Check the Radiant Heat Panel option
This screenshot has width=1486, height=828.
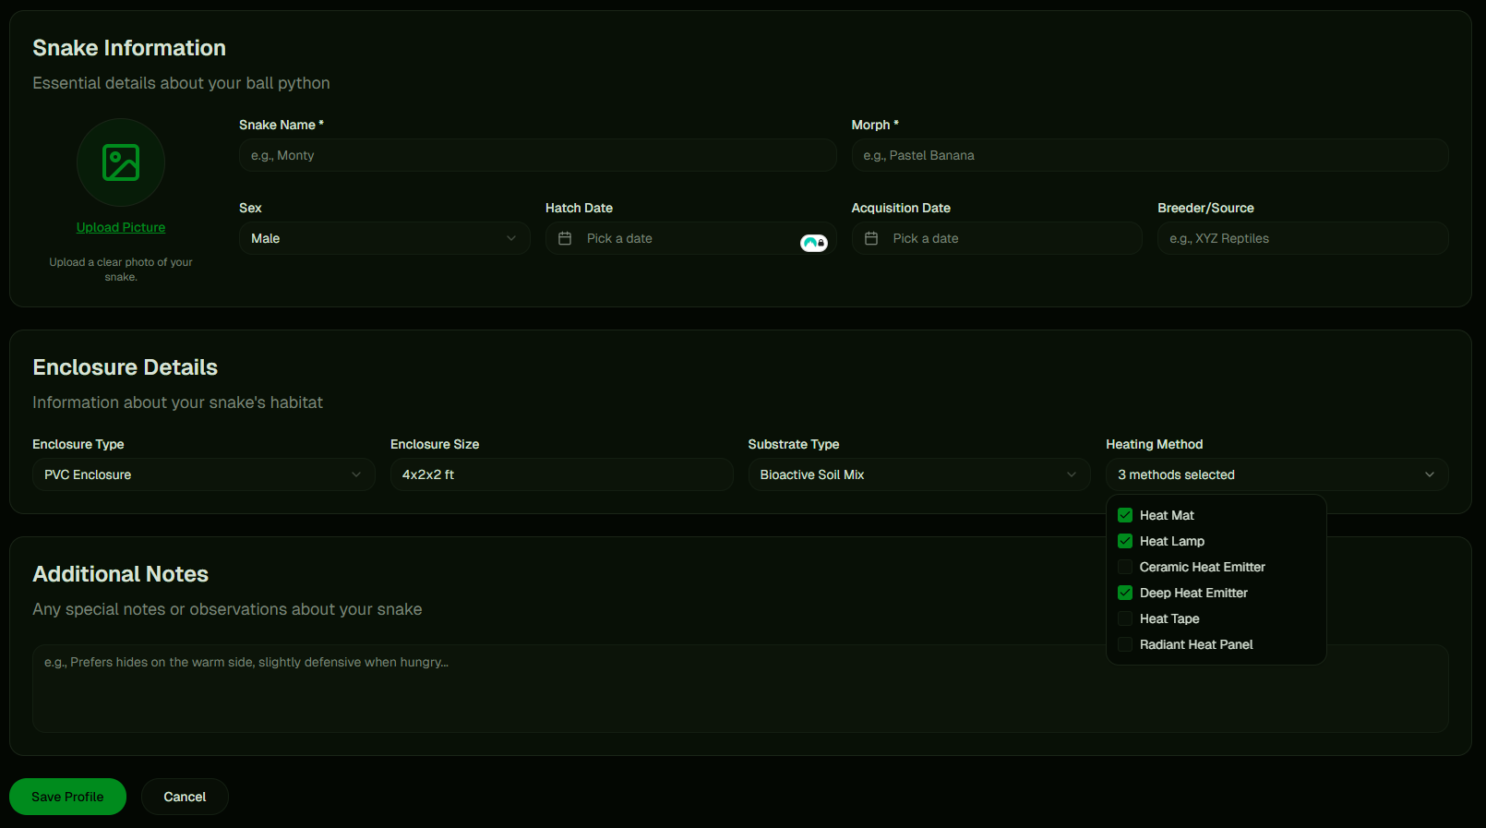[1125, 644]
